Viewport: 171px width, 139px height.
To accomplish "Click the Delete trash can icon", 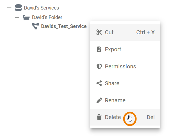I will [x=99, y=117].
